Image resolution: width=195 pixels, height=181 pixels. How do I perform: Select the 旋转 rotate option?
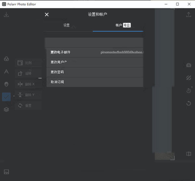(x=28, y=73)
